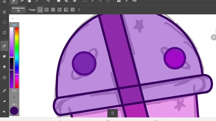Tap the brush size preview dot

(14, 97)
